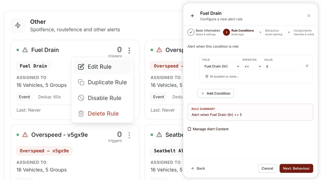The width and height of the screenshot is (321, 180).
Task: Go to the Rule Conditions step
Action: tap(238, 32)
